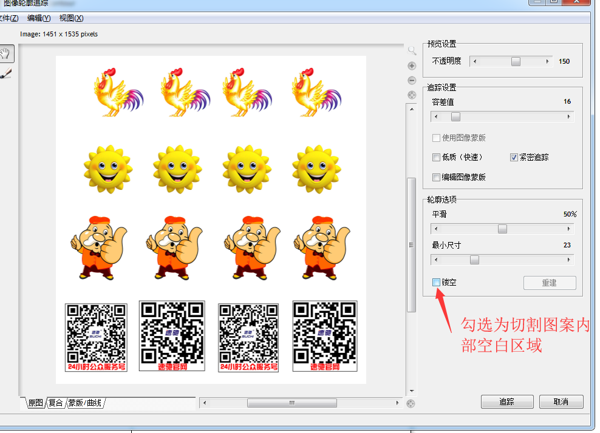Click horizontal scrollbar left arrow

tap(205, 403)
